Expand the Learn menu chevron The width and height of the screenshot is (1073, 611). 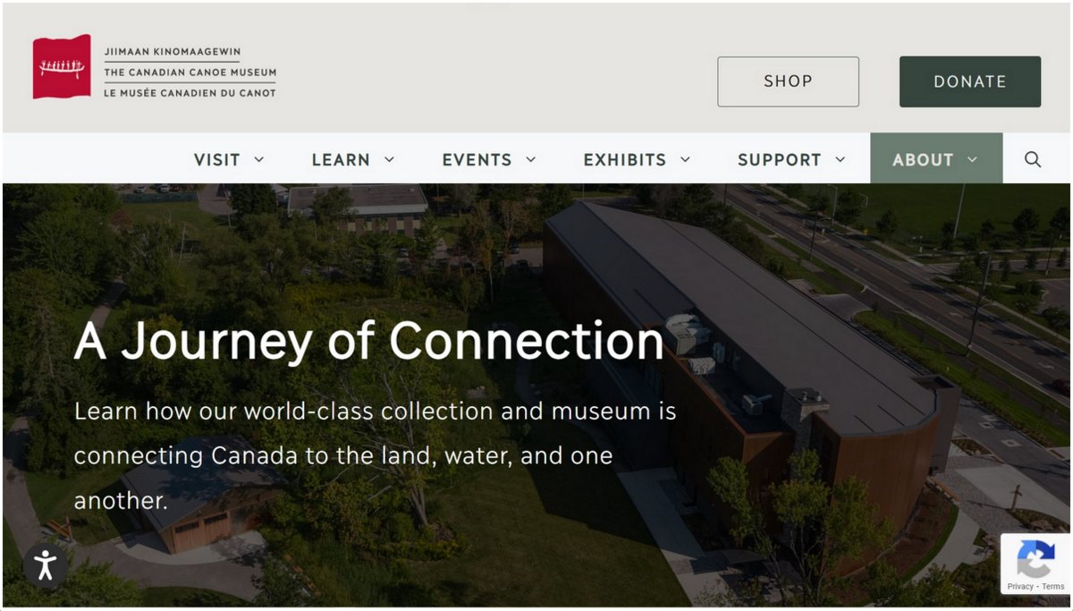[x=389, y=160]
